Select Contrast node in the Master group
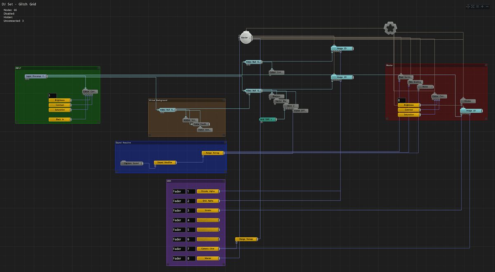This screenshot has height=272, width=495. 409,110
